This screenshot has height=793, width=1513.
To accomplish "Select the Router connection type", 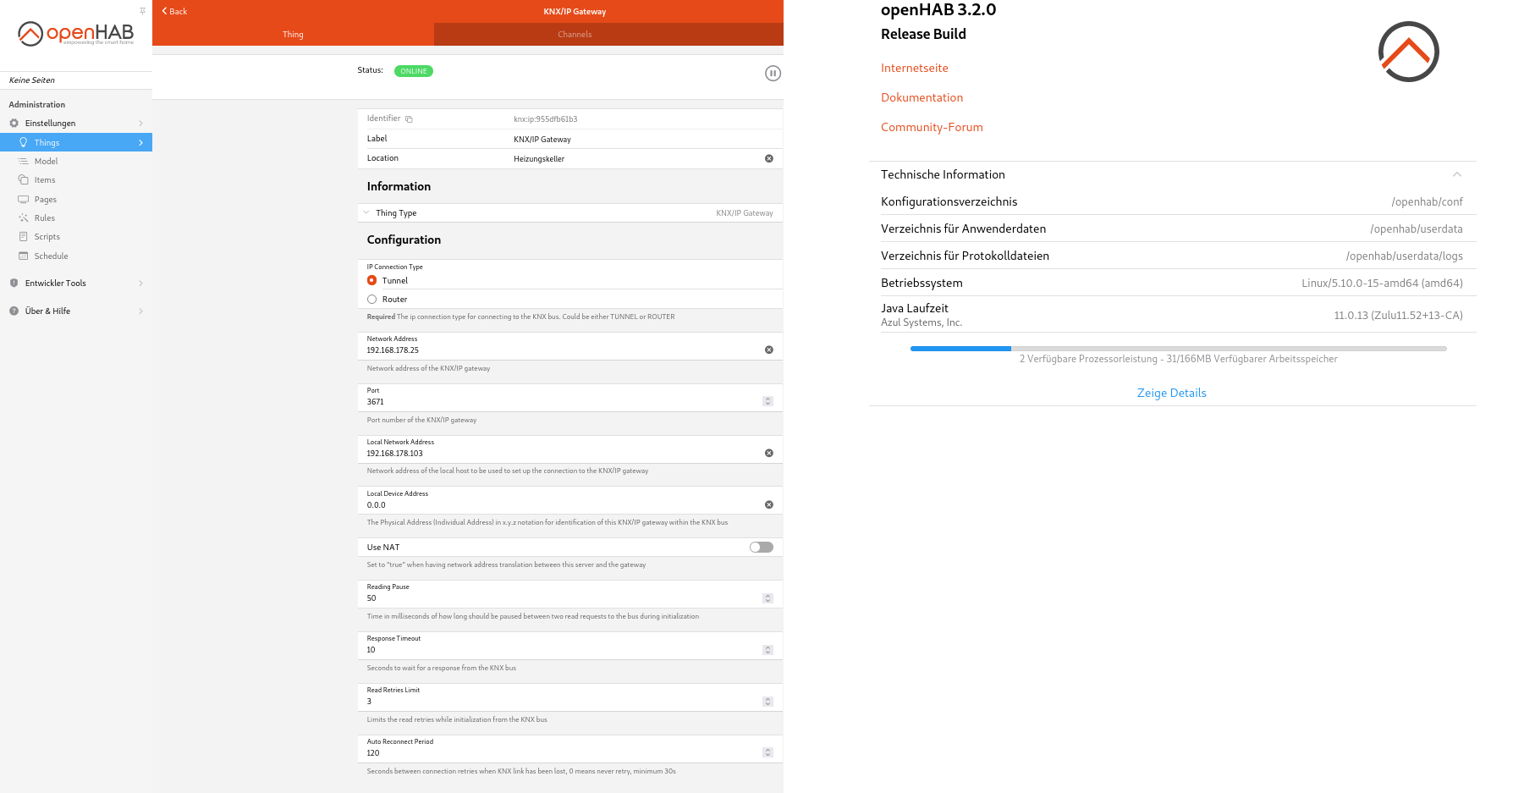I will click(371, 300).
